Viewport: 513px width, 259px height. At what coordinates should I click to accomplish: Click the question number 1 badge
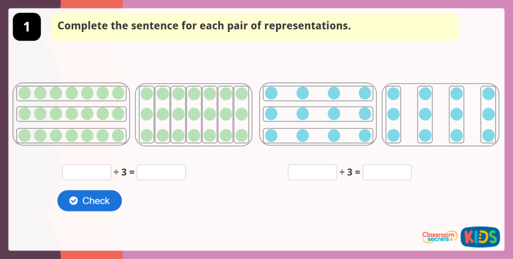coord(27,27)
